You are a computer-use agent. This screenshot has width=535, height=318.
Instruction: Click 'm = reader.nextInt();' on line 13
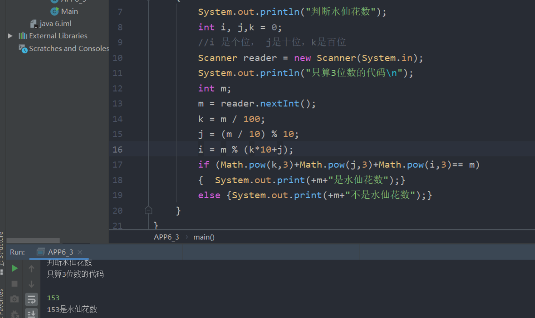pos(257,104)
